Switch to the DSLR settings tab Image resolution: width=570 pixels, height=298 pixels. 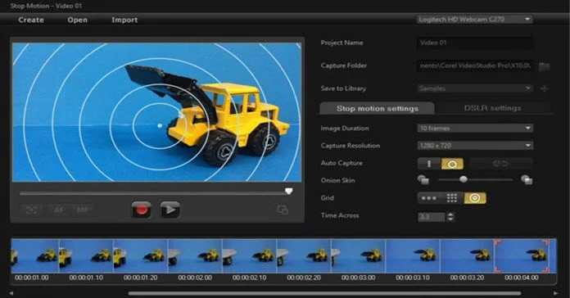coord(492,108)
